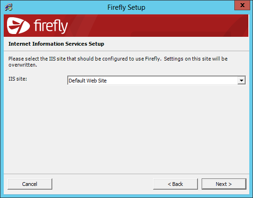253x198 pixels.
Task: Click the IIS site label
Action: tap(18, 79)
